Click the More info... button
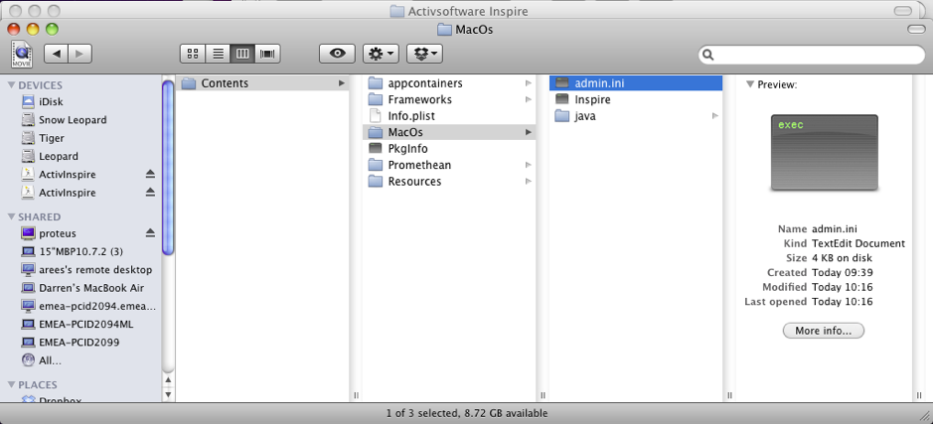This screenshot has height=424, width=933. [823, 331]
